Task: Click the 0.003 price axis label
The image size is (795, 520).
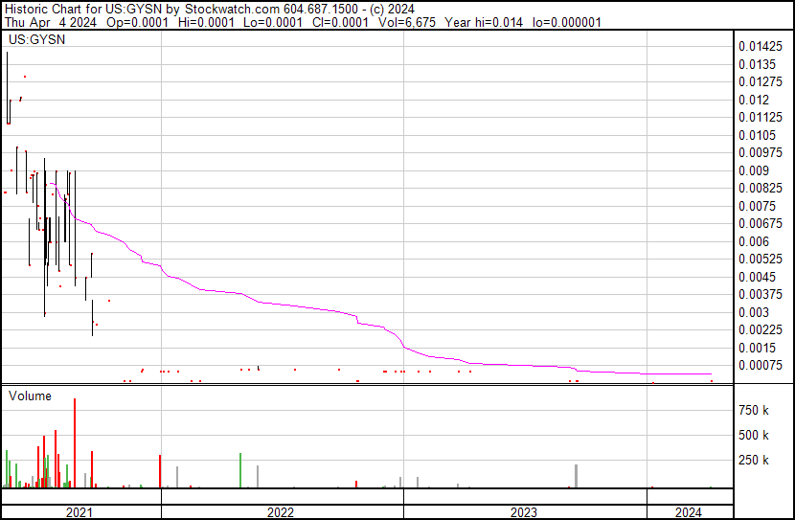Action: click(754, 313)
